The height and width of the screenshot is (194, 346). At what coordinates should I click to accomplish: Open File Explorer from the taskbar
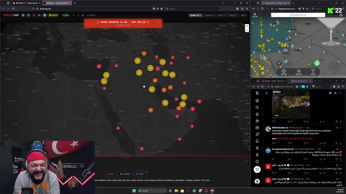176,191
